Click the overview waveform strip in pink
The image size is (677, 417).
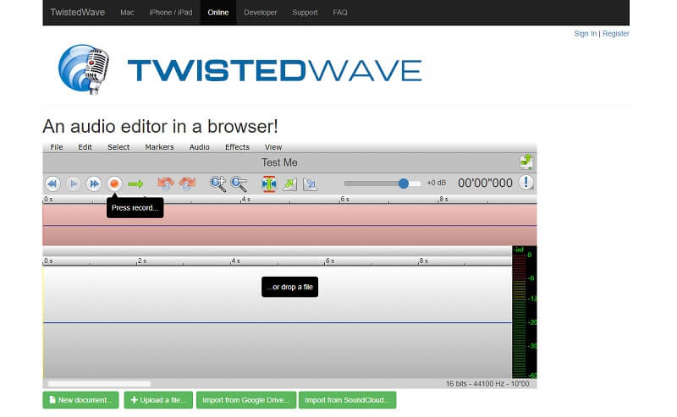(289, 225)
